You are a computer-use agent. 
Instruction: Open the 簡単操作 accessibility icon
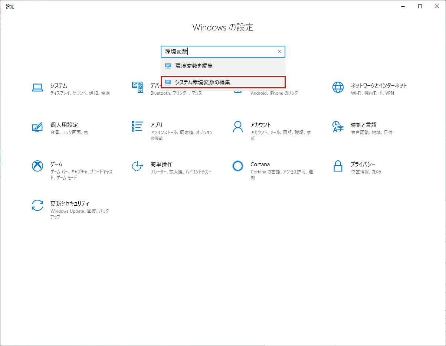click(x=138, y=166)
